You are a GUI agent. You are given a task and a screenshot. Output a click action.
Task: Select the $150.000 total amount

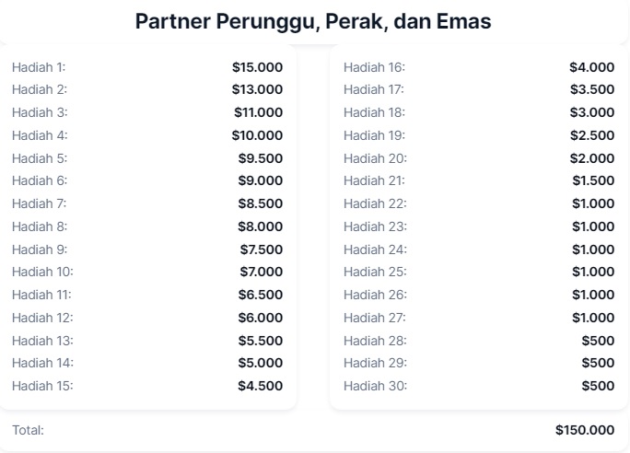point(585,430)
